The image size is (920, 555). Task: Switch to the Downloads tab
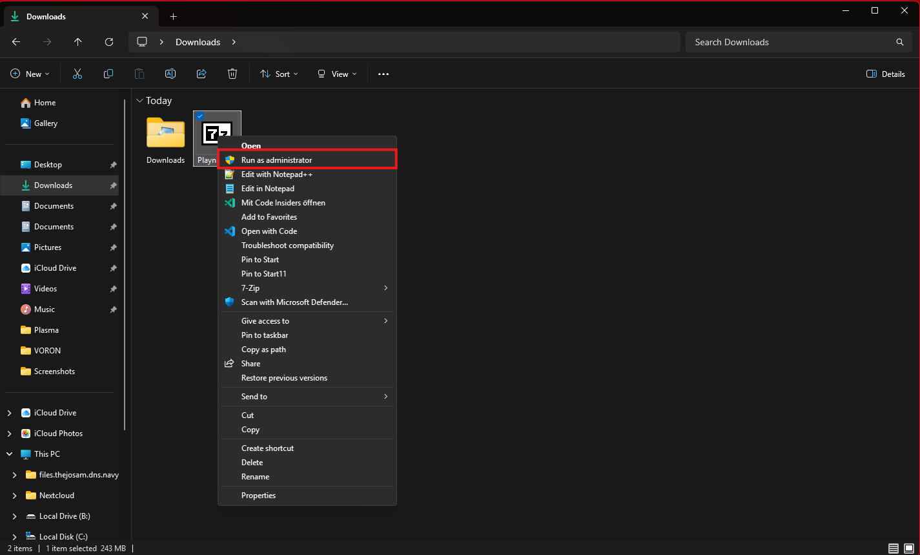coord(46,16)
